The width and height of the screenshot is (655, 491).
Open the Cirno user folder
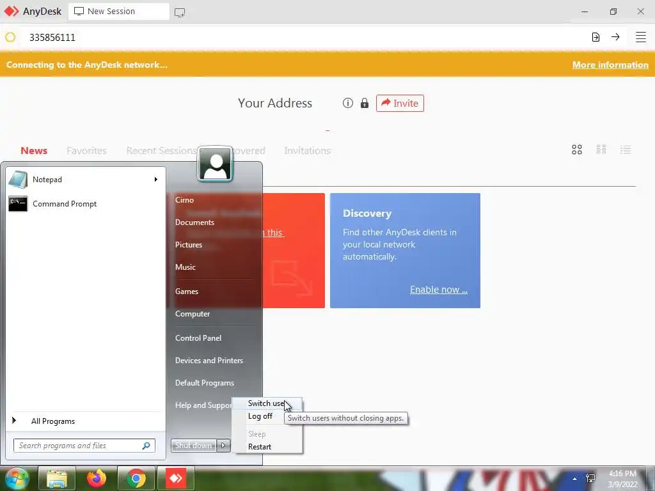click(x=184, y=200)
